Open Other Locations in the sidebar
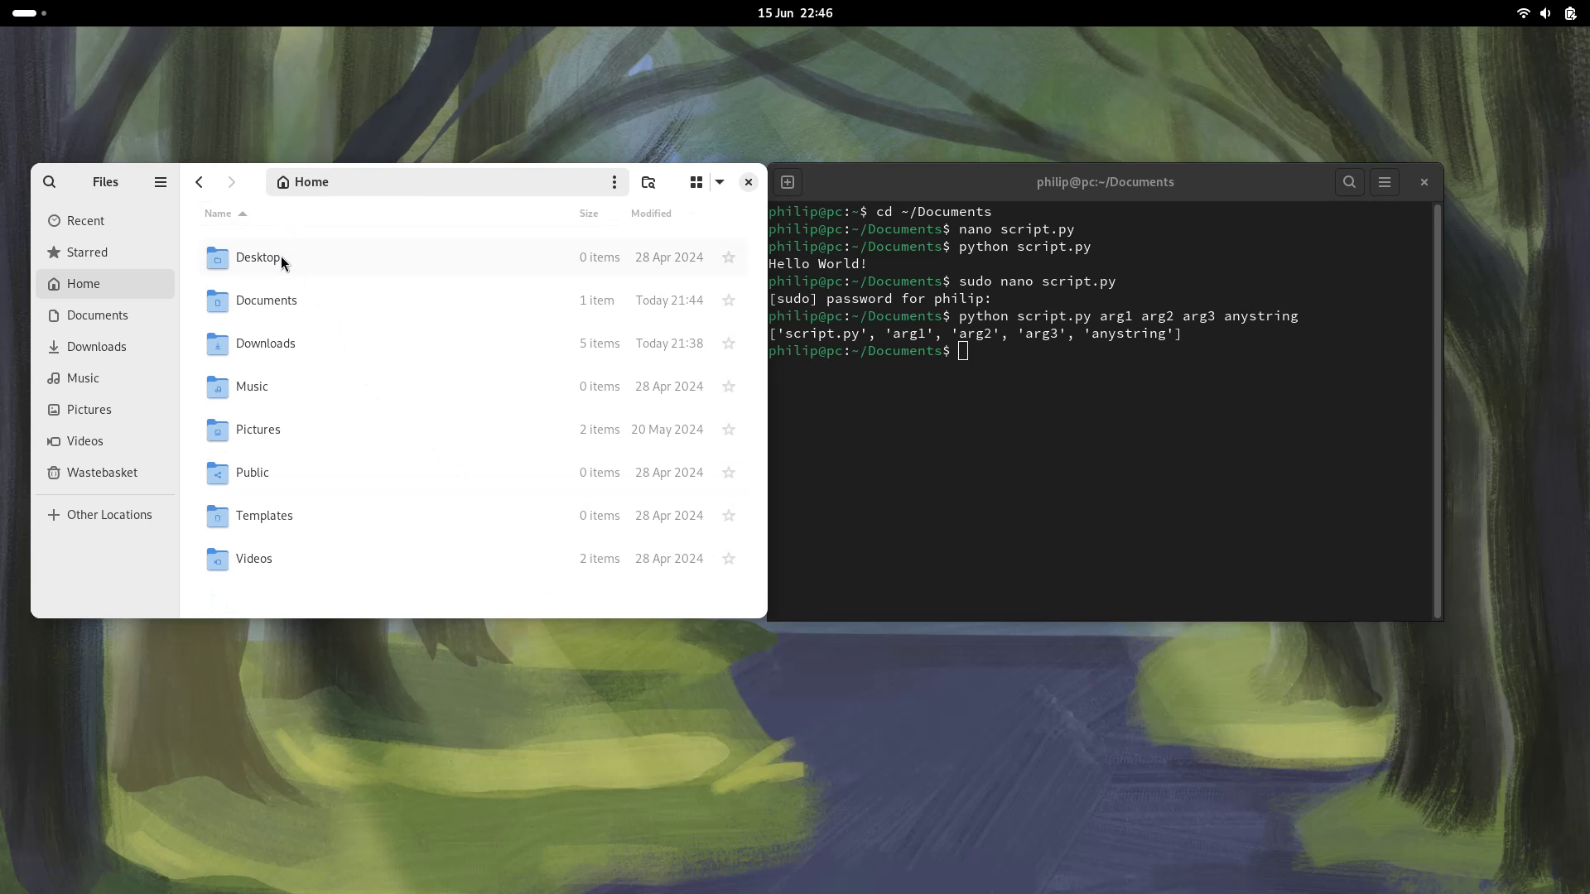This screenshot has width=1590, height=894. tap(105, 515)
